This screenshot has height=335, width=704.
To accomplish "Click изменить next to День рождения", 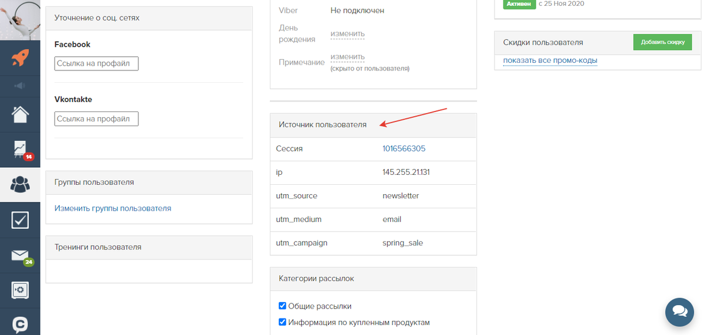I will 347,33.
